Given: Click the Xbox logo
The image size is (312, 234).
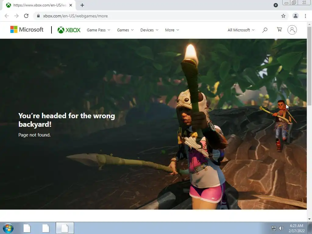Looking at the screenshot, I should tap(69, 30).
